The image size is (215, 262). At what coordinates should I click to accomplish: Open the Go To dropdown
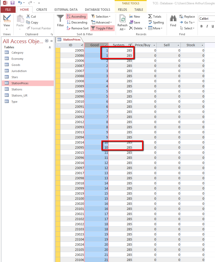point(187,22)
